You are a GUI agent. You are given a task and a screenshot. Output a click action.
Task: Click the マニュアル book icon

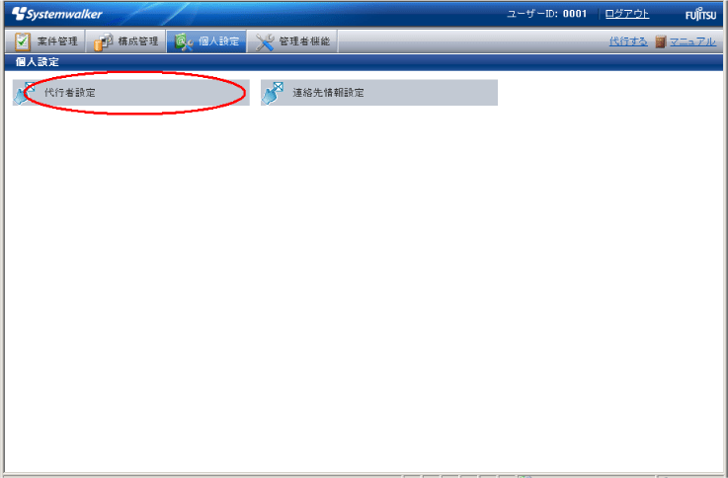(x=660, y=41)
